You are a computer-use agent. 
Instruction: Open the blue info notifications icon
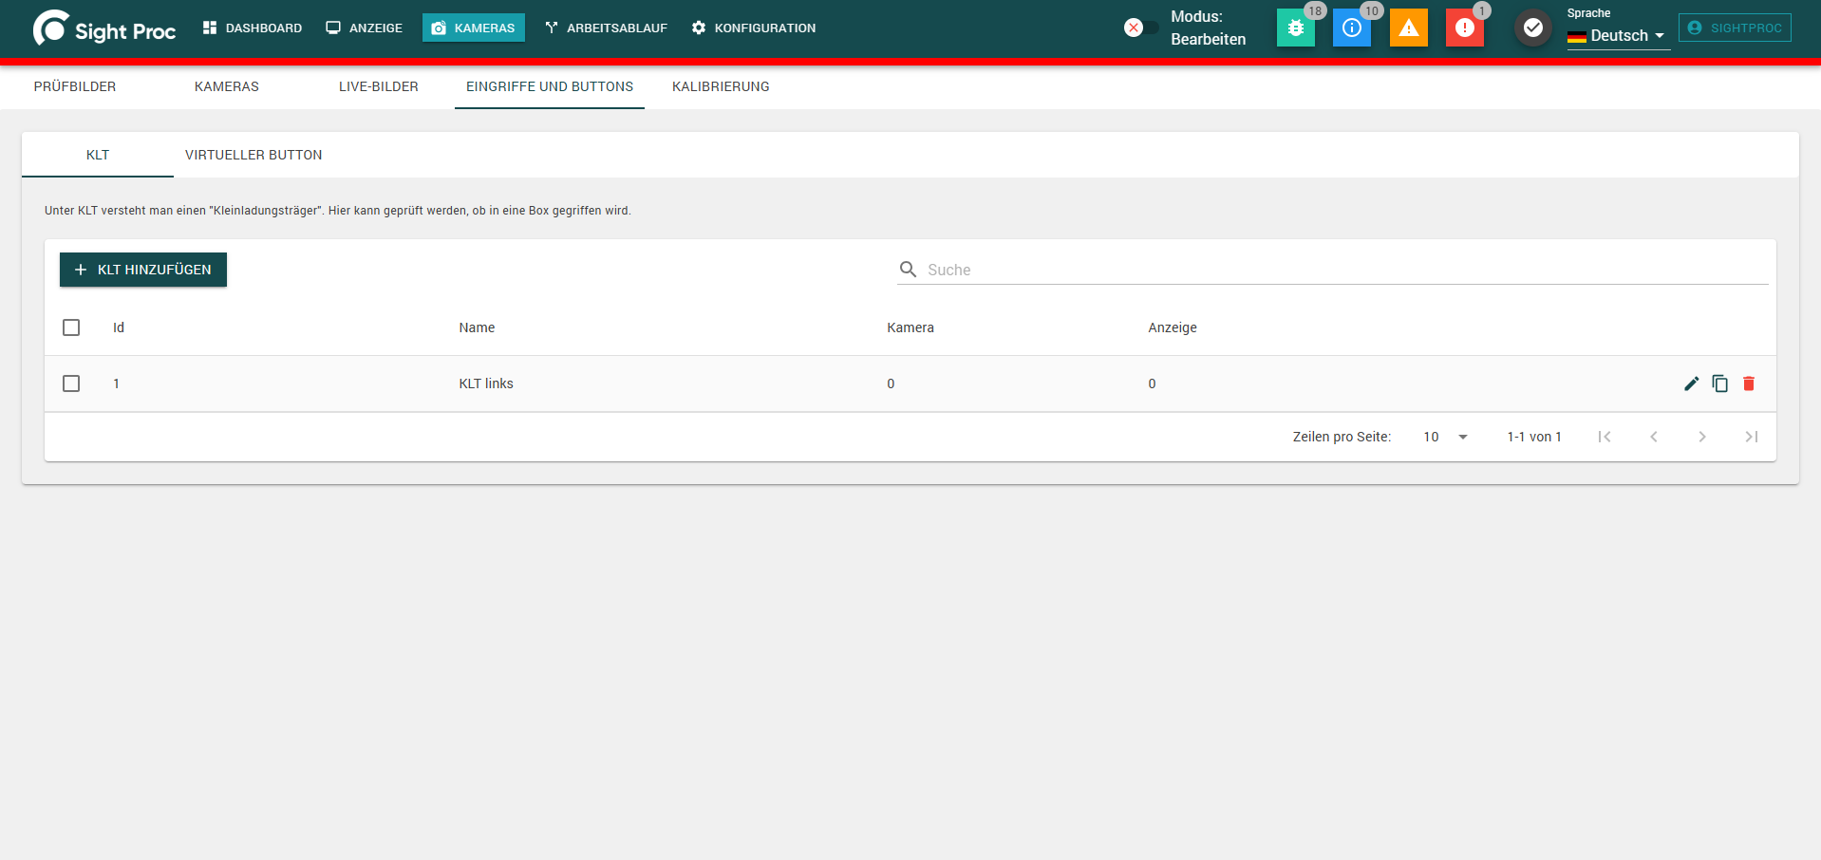tap(1352, 28)
